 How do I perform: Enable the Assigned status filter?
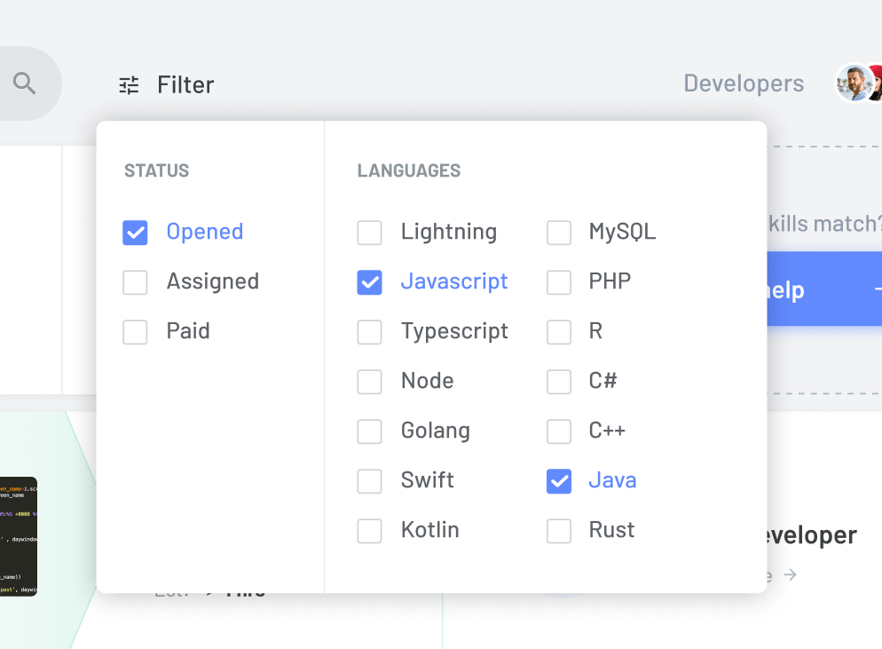tap(135, 281)
